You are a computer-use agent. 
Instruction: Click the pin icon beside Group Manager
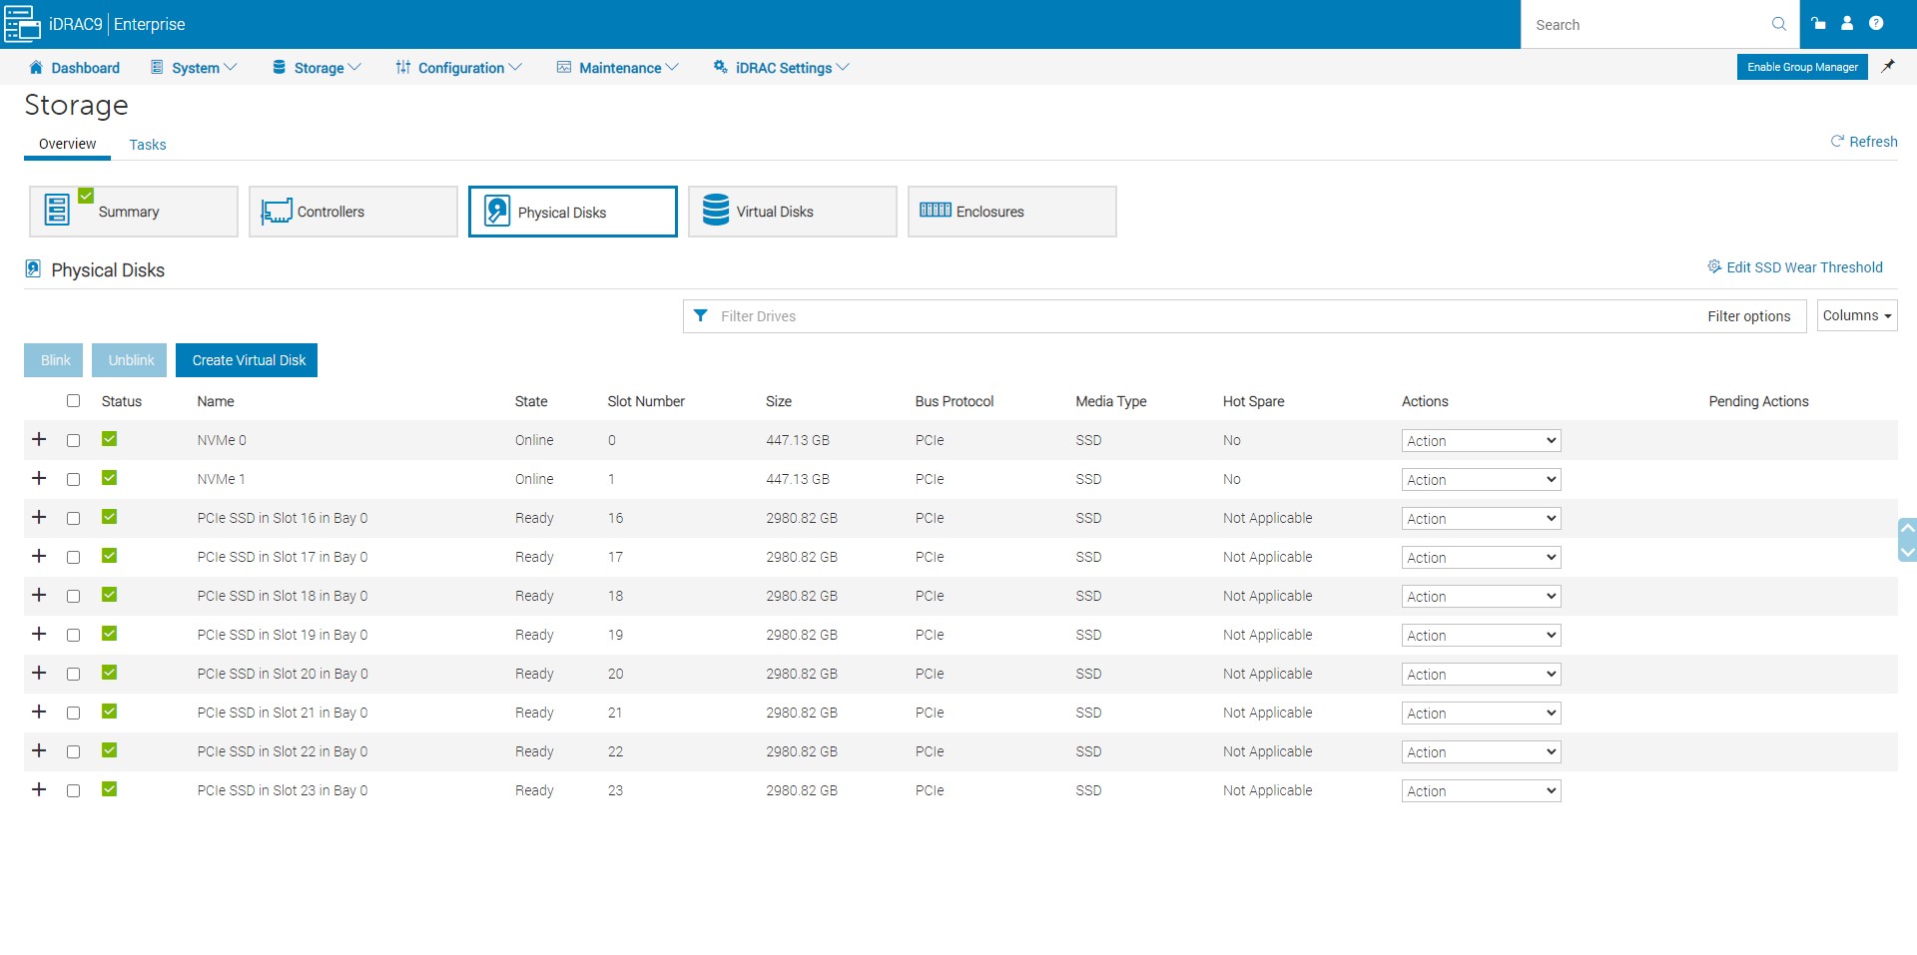coord(1887,67)
